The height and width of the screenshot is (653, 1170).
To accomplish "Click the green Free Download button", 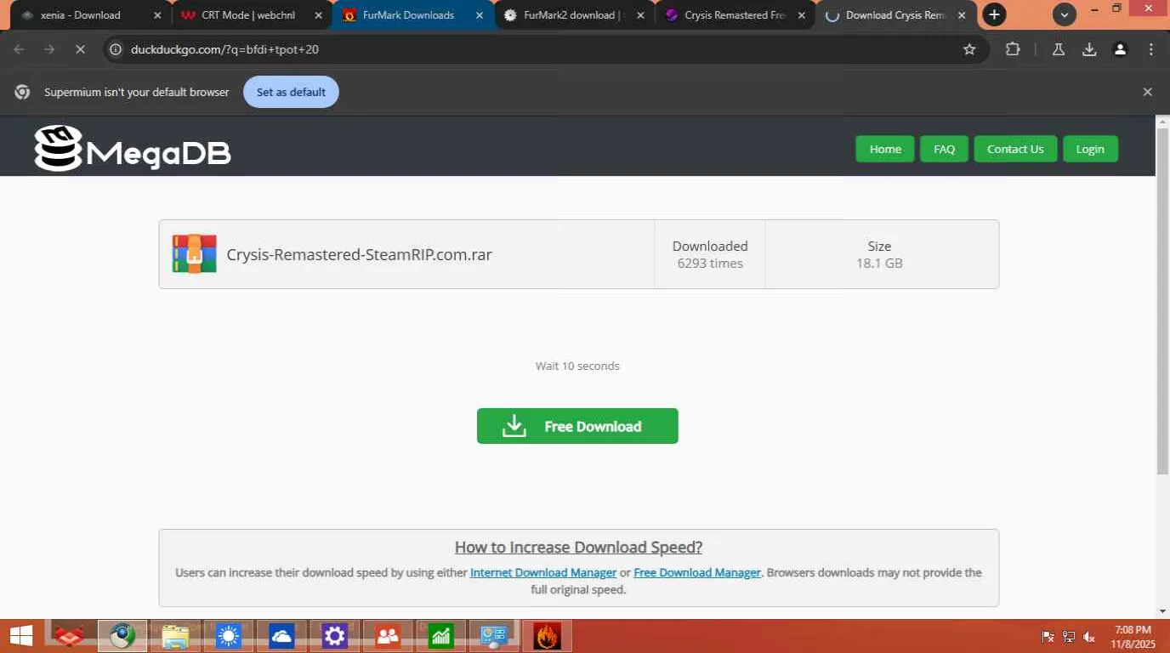I will pos(577,426).
